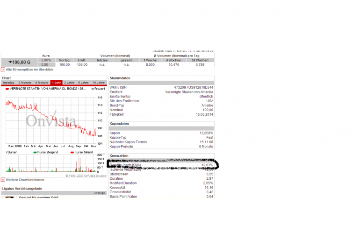This screenshot has width=360, height=225.
Task: Switch chart to 5 Jahre
Action: (83, 83)
